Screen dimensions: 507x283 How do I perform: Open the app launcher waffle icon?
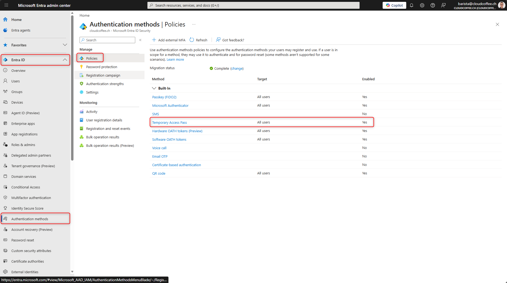click(x=6, y=5)
